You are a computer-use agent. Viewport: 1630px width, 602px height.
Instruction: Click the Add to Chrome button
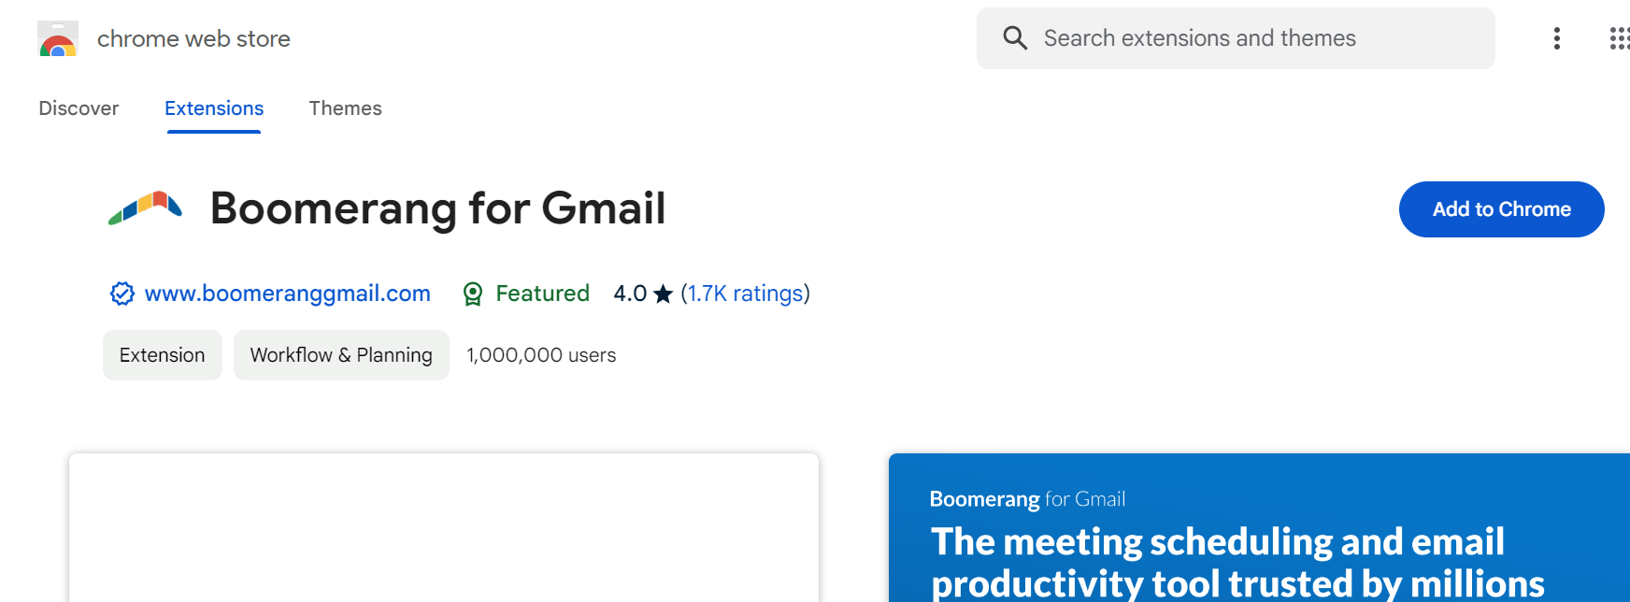[1501, 209]
